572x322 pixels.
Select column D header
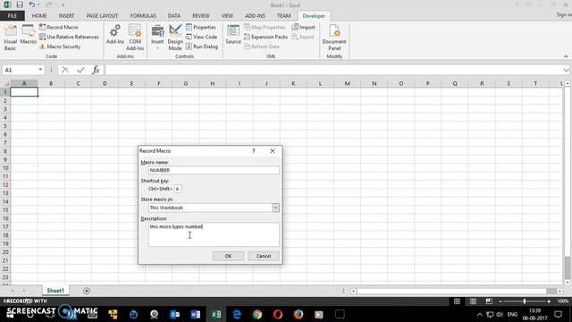[x=105, y=83]
